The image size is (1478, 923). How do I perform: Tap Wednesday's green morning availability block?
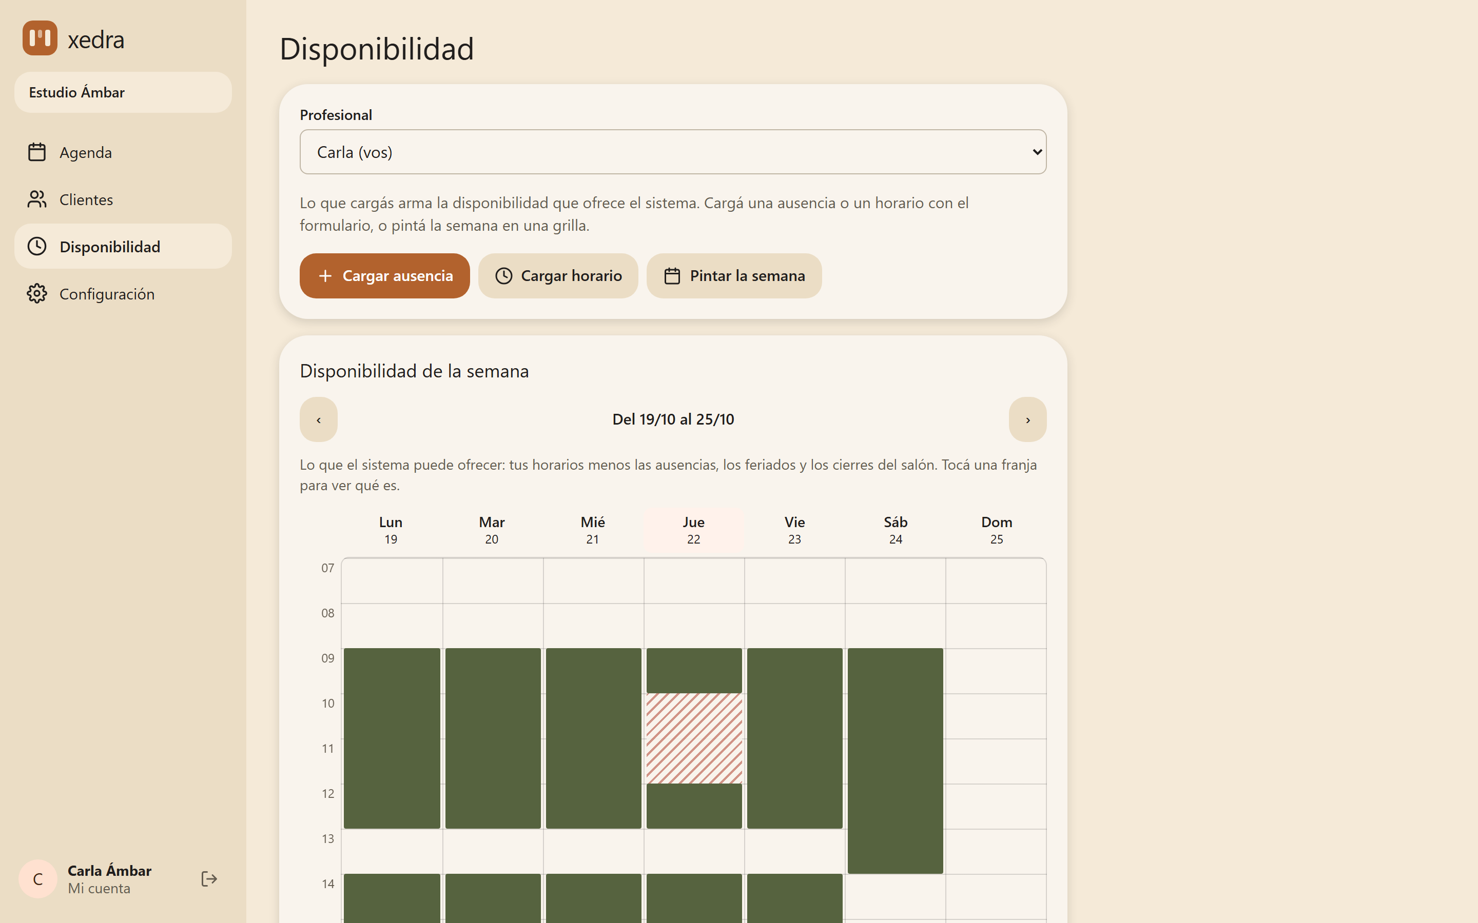[593, 738]
